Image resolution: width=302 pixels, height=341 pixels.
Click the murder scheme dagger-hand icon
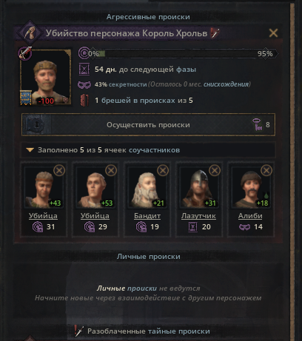coord(30,33)
